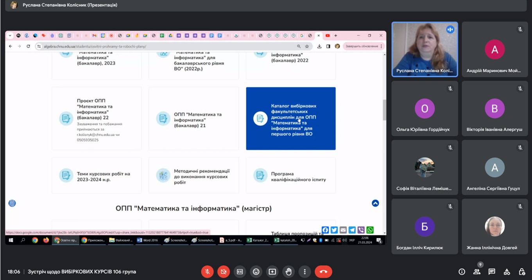
Task: Open browser zoom magnifier icon
Action: click(x=299, y=46)
